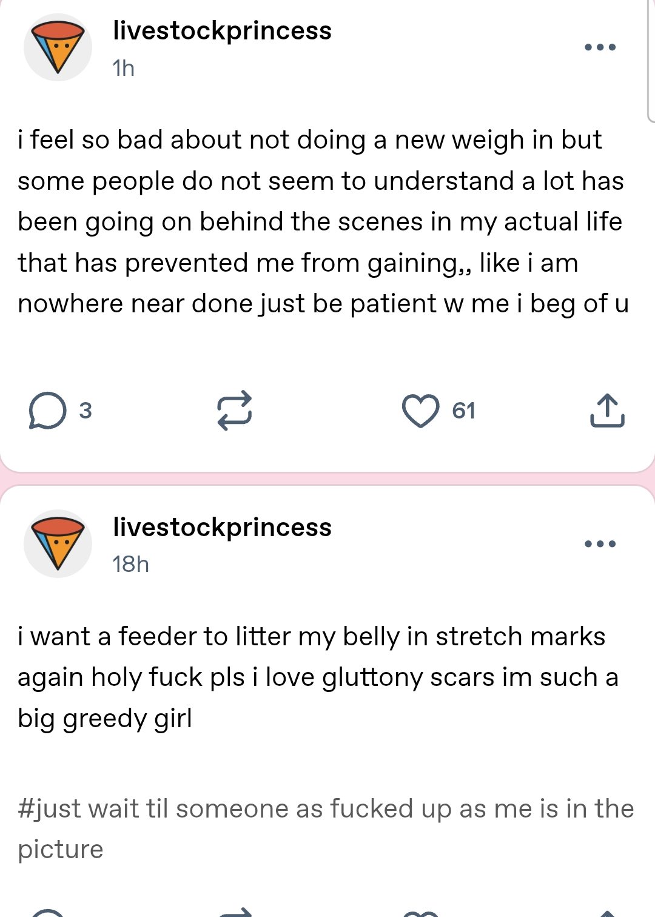
Task: Open livestockprincess blog from the 18h post
Action: [x=222, y=528]
